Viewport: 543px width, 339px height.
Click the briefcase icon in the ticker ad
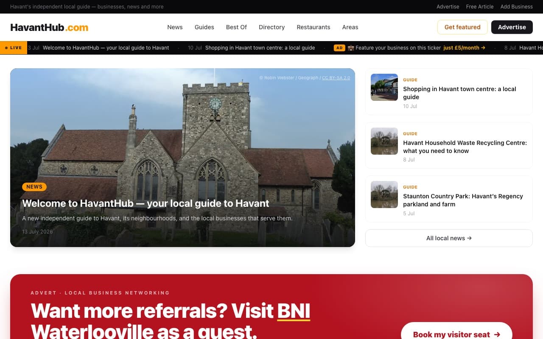[x=351, y=48]
